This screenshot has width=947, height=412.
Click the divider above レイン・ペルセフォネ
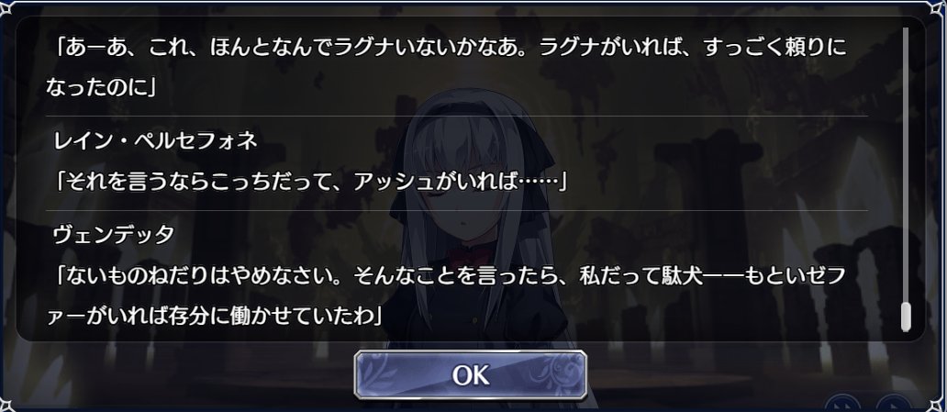(457, 116)
